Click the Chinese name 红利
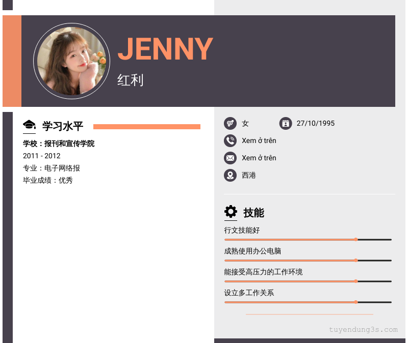 click(130, 80)
